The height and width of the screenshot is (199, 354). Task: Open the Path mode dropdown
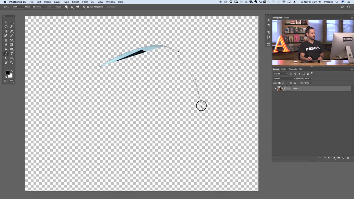pyautogui.click(x=18, y=7)
